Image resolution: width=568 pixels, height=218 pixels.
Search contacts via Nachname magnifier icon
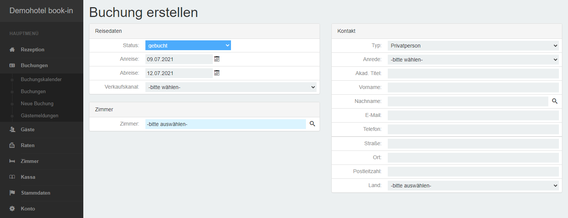(555, 101)
